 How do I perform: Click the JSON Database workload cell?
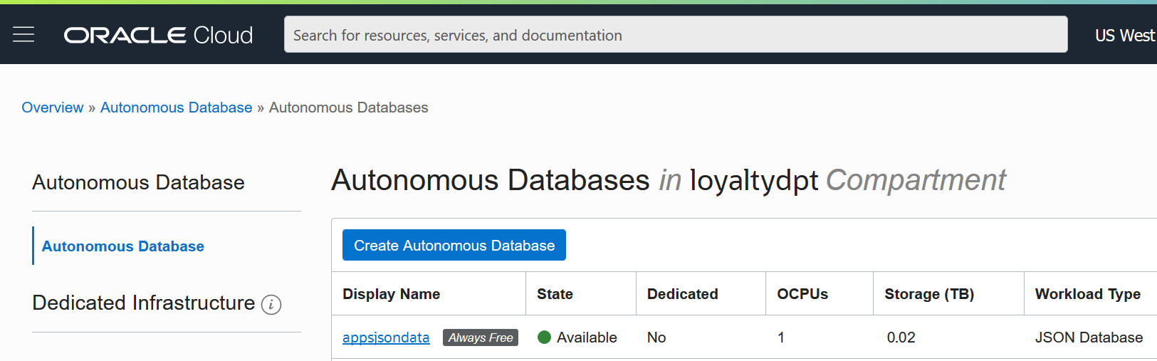[x=1089, y=338]
